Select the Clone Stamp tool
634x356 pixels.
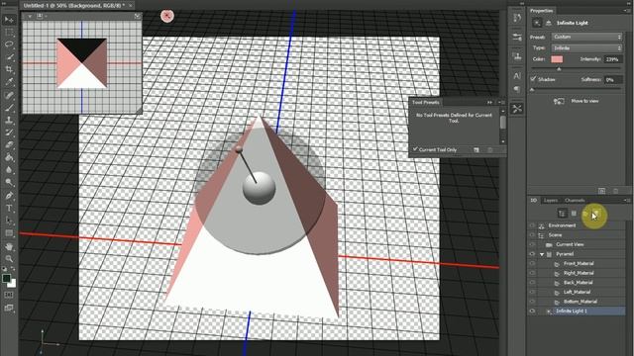pos(9,120)
